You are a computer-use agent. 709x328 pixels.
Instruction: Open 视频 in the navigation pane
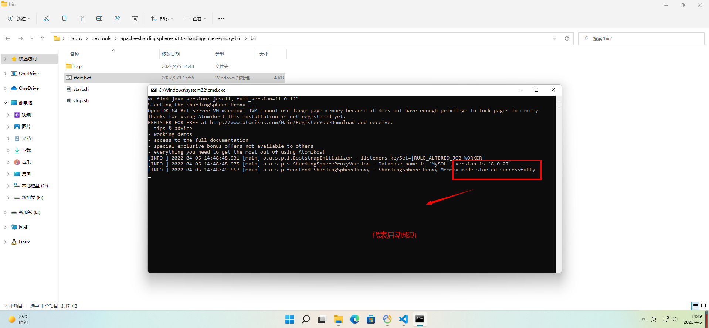pyautogui.click(x=26, y=115)
